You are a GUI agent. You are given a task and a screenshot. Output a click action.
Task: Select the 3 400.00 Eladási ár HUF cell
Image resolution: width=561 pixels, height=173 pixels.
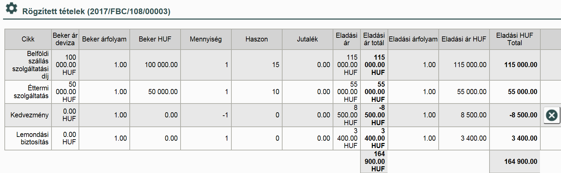(473, 138)
